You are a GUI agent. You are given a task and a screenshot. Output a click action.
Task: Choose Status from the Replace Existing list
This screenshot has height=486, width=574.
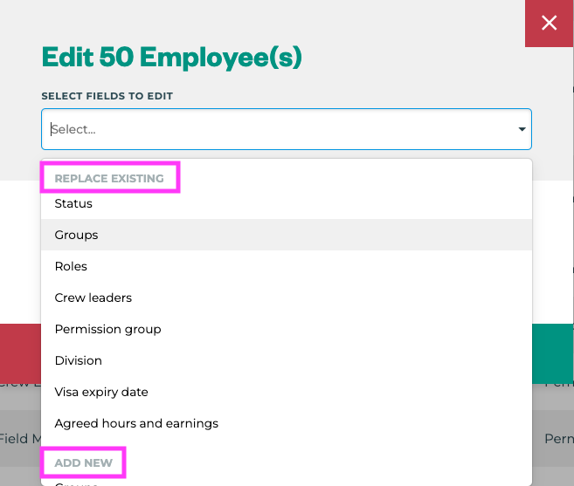pyautogui.click(x=73, y=203)
